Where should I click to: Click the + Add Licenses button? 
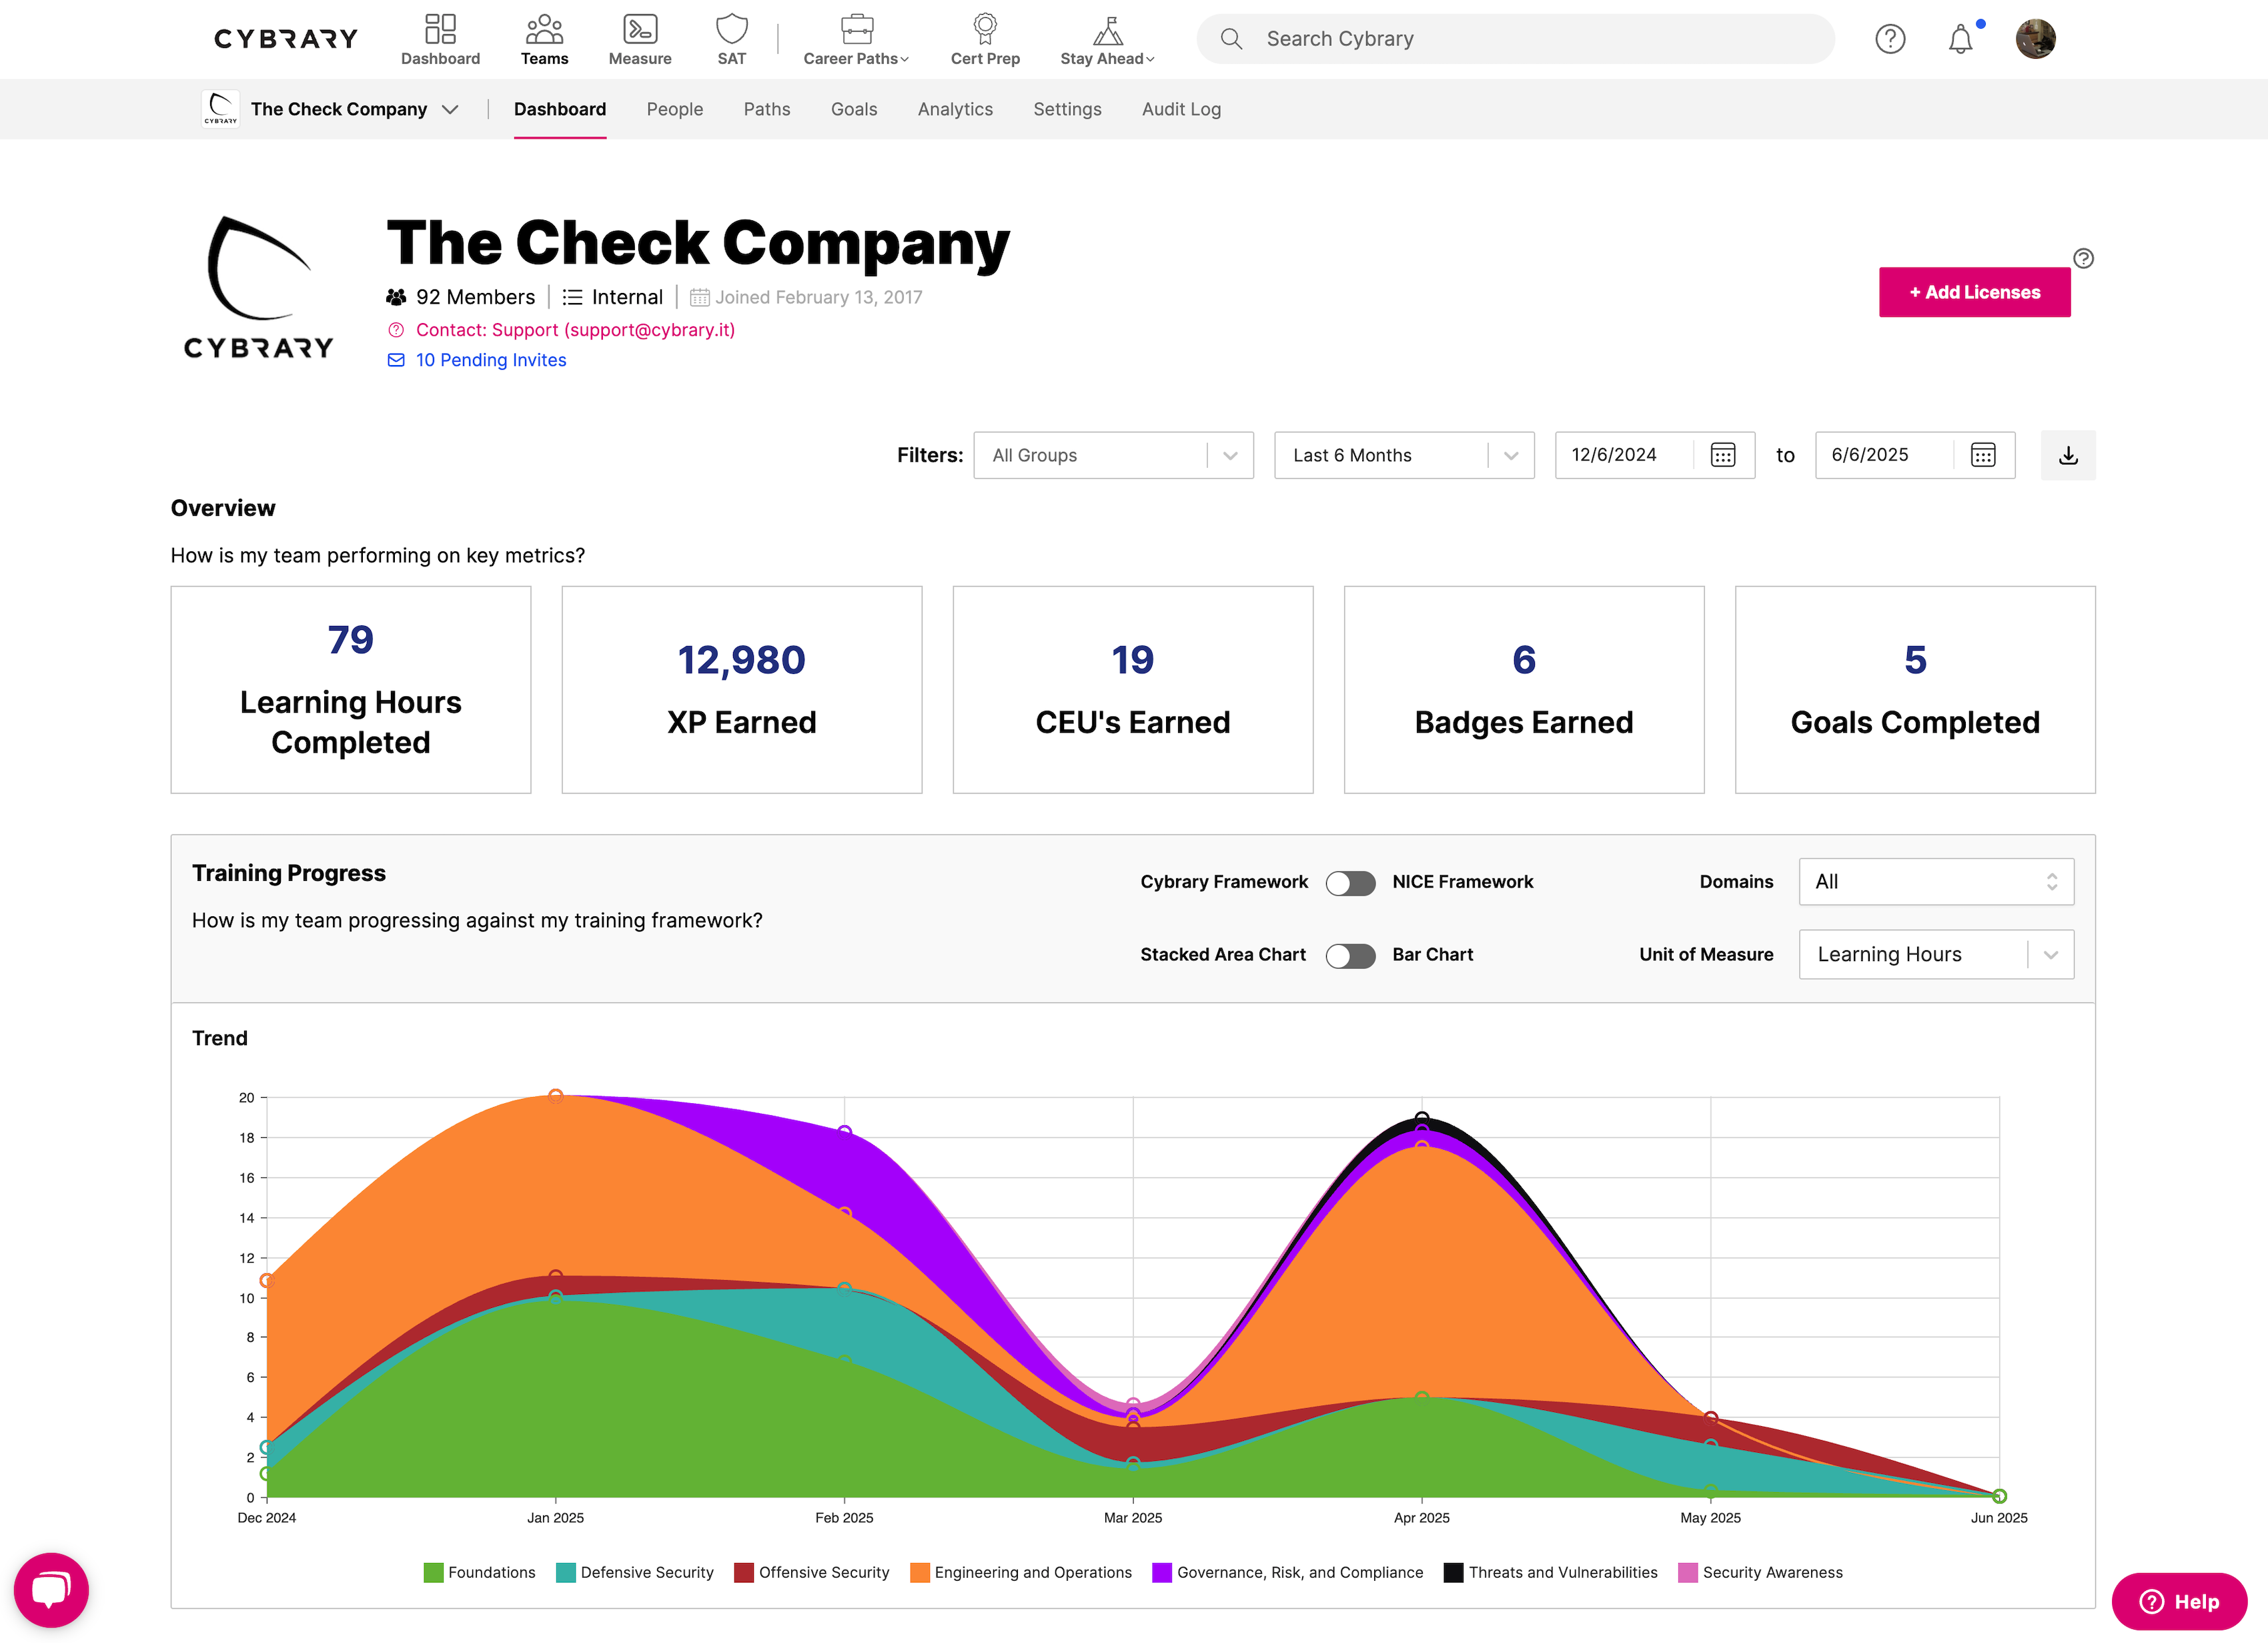coord(1975,292)
